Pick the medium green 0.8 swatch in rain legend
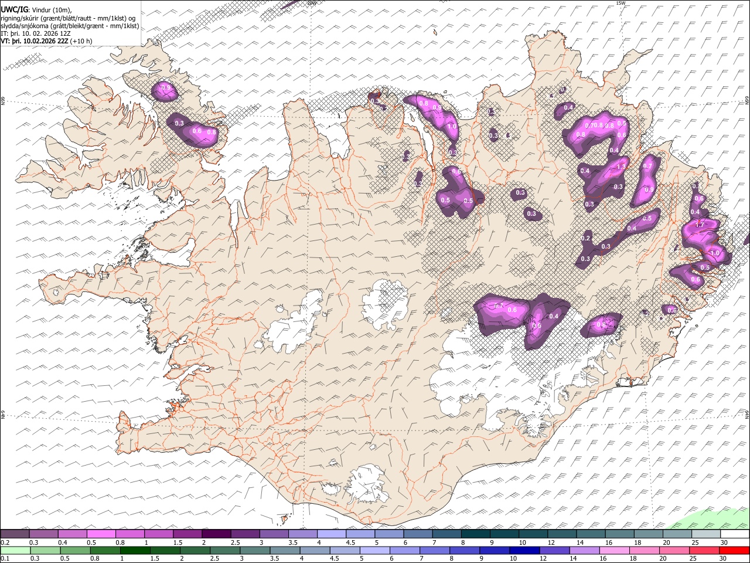The width and height of the screenshot is (750, 563). point(104,550)
